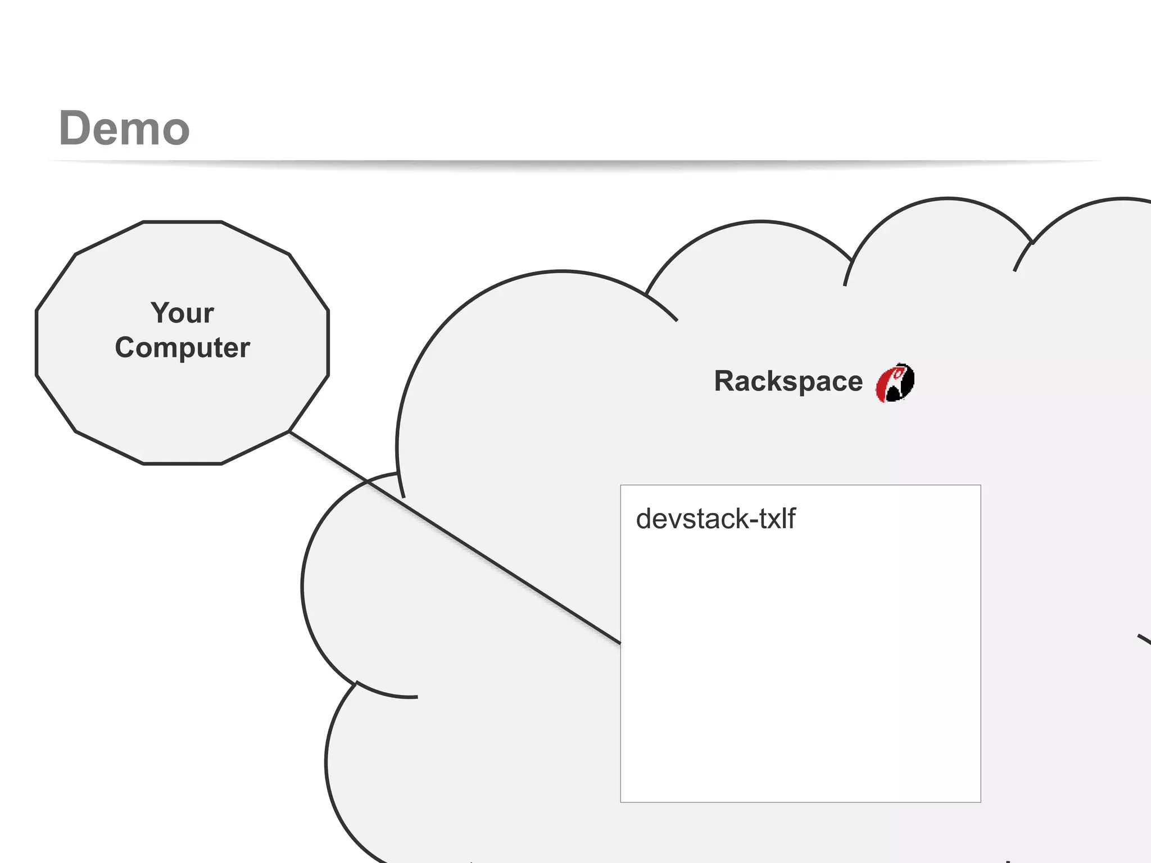Select the "Demo" slide title
Image resolution: width=1151 pixels, height=863 pixels.
pos(124,129)
